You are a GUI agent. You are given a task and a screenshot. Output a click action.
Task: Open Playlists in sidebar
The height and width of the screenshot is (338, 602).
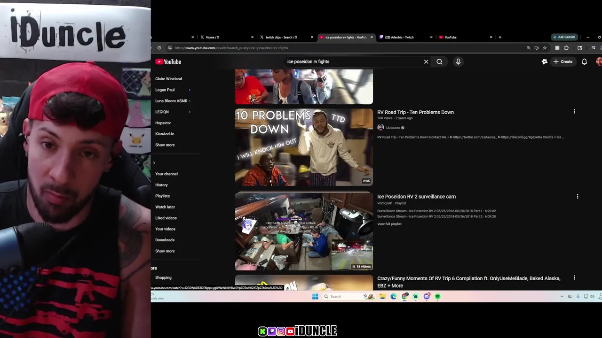162,196
